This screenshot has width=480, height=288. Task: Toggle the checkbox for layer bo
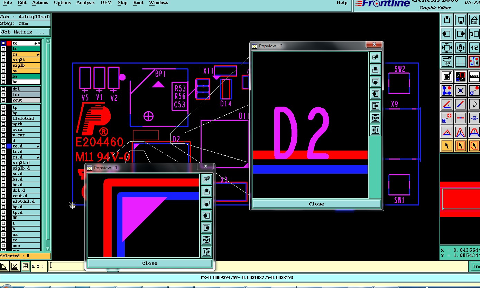point(3,82)
